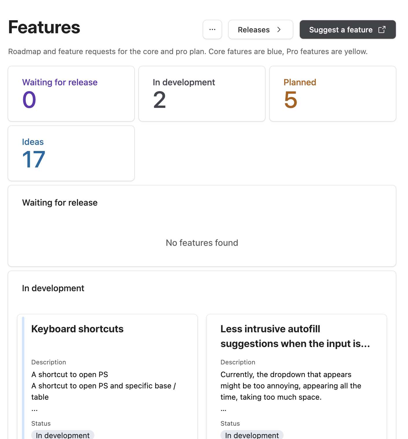This screenshot has width=408, height=439.
Task: Click the Waiting for release section heading
Action: [60, 202]
